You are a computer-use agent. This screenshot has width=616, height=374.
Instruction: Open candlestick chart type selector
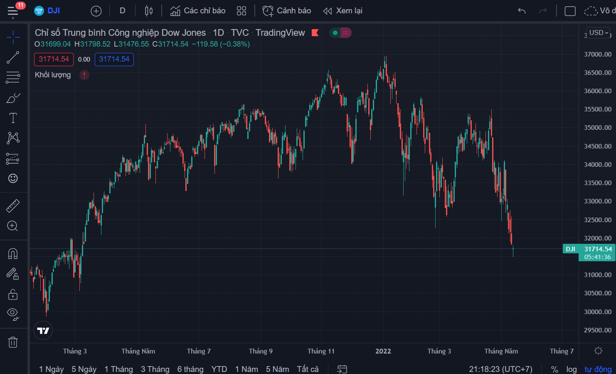click(149, 11)
